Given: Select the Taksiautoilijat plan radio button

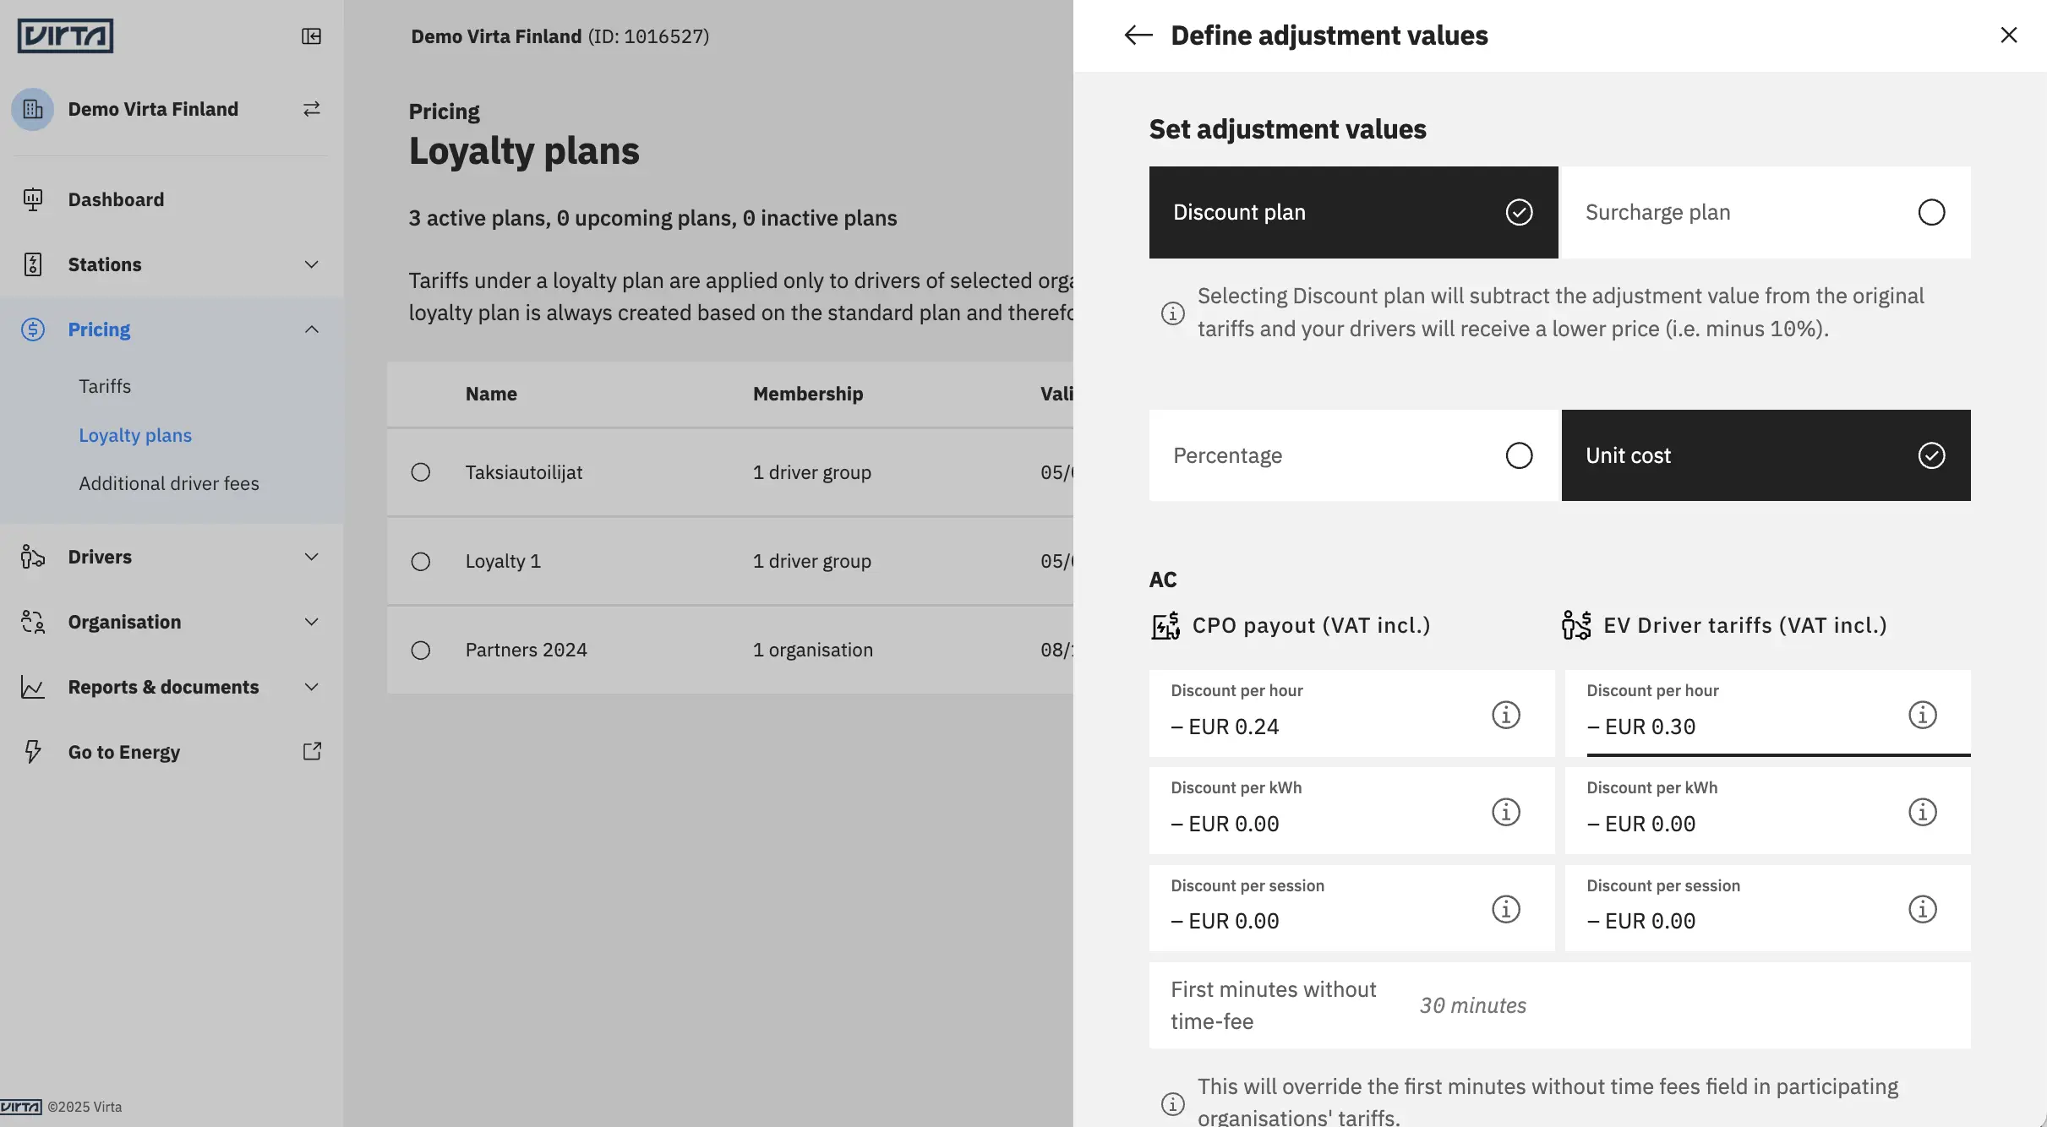Looking at the screenshot, I should point(420,472).
